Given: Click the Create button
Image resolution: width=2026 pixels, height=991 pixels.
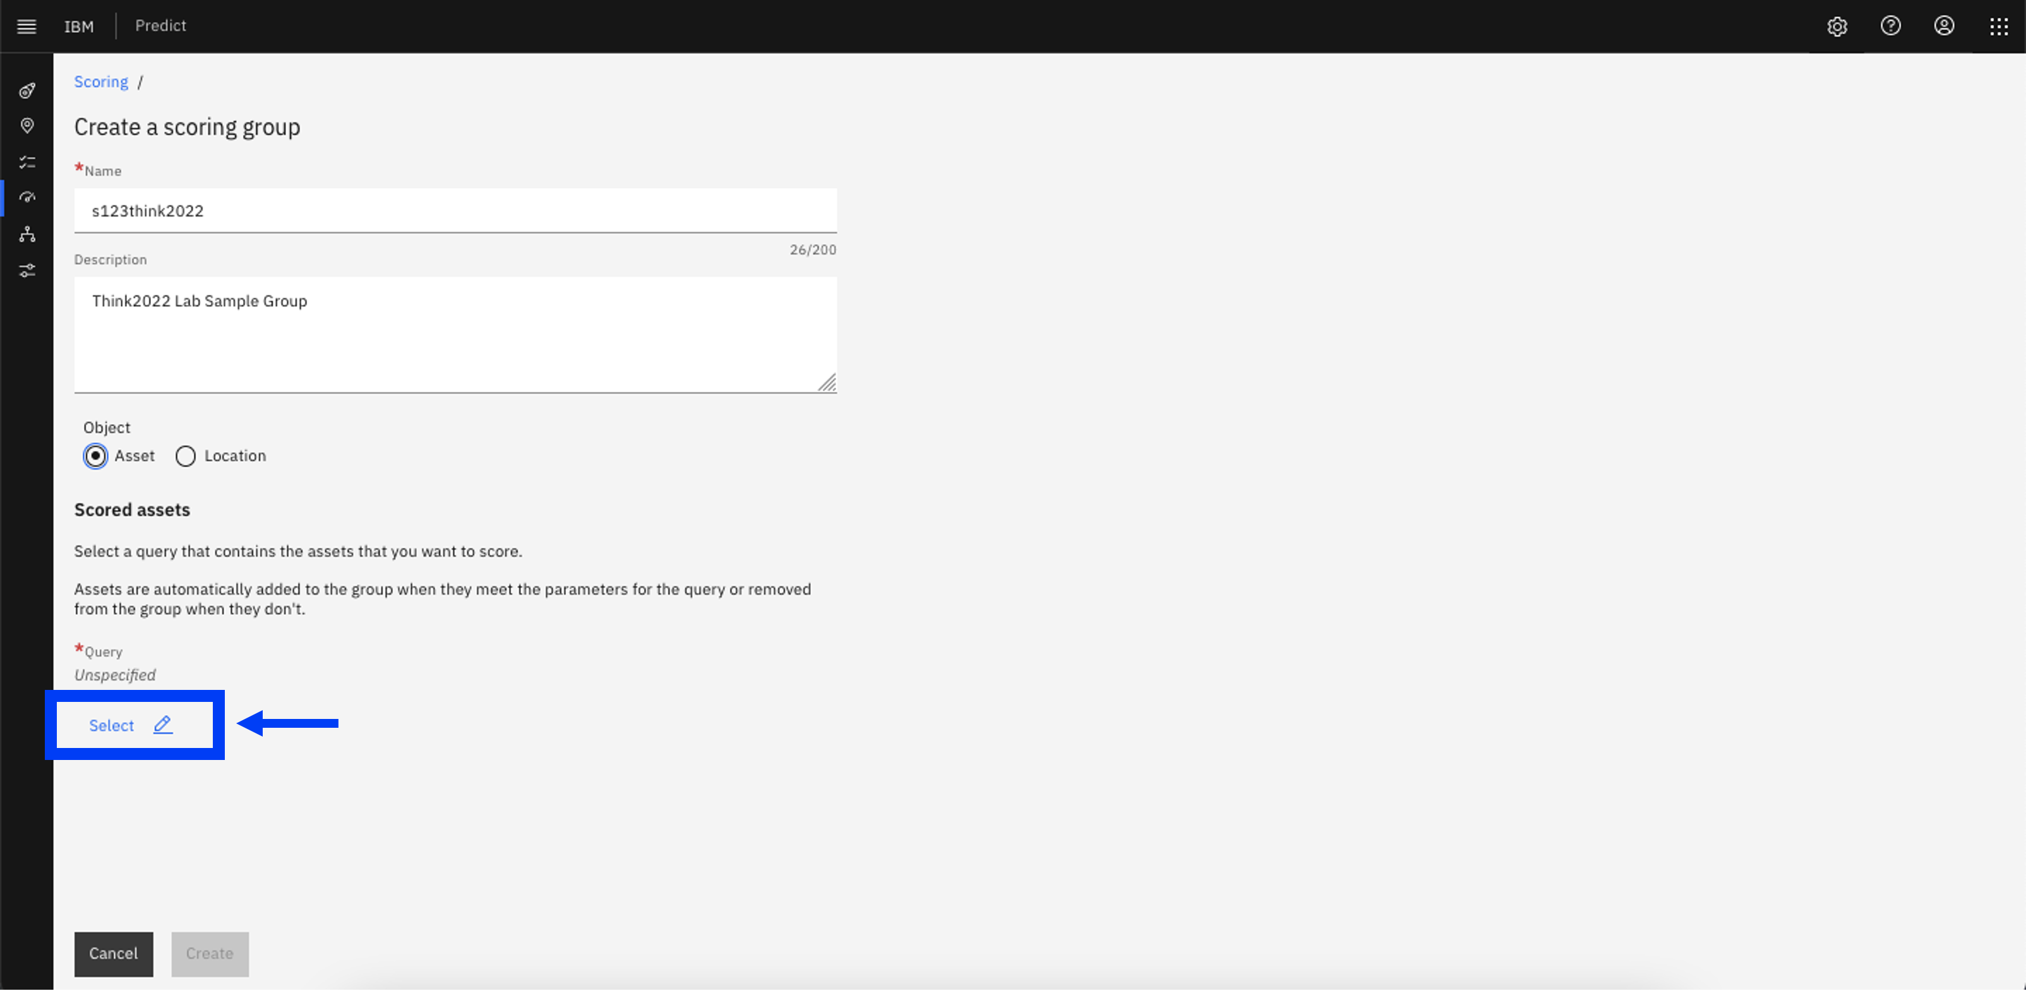Looking at the screenshot, I should (x=209, y=954).
